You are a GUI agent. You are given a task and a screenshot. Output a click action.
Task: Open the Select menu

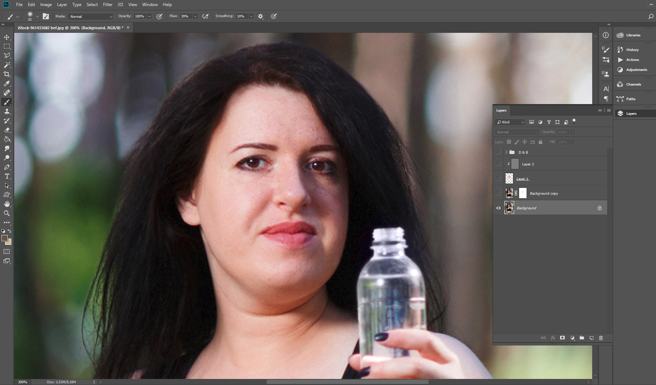click(92, 5)
